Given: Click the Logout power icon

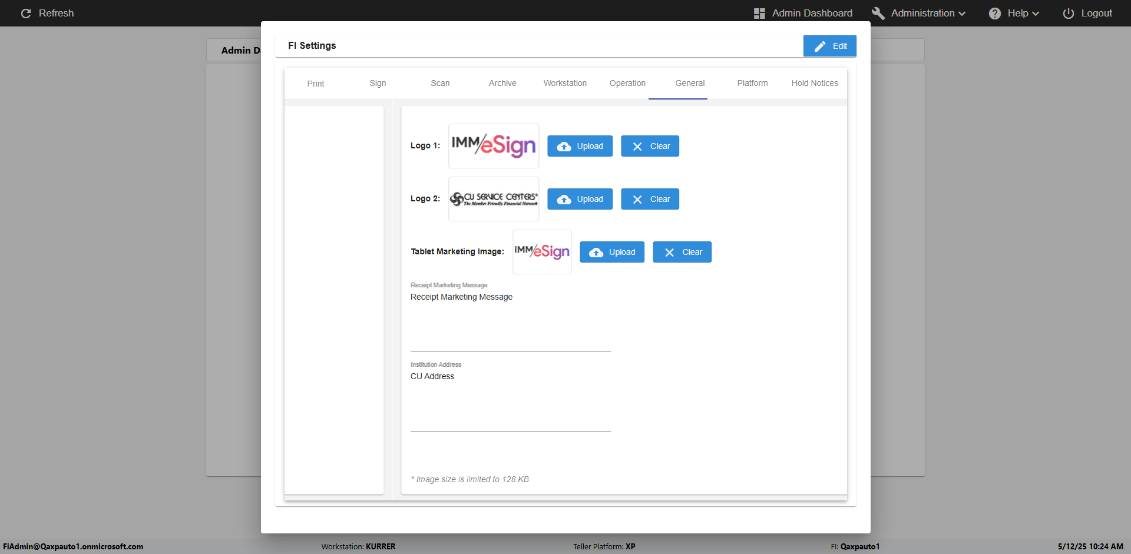Looking at the screenshot, I should click(x=1069, y=14).
